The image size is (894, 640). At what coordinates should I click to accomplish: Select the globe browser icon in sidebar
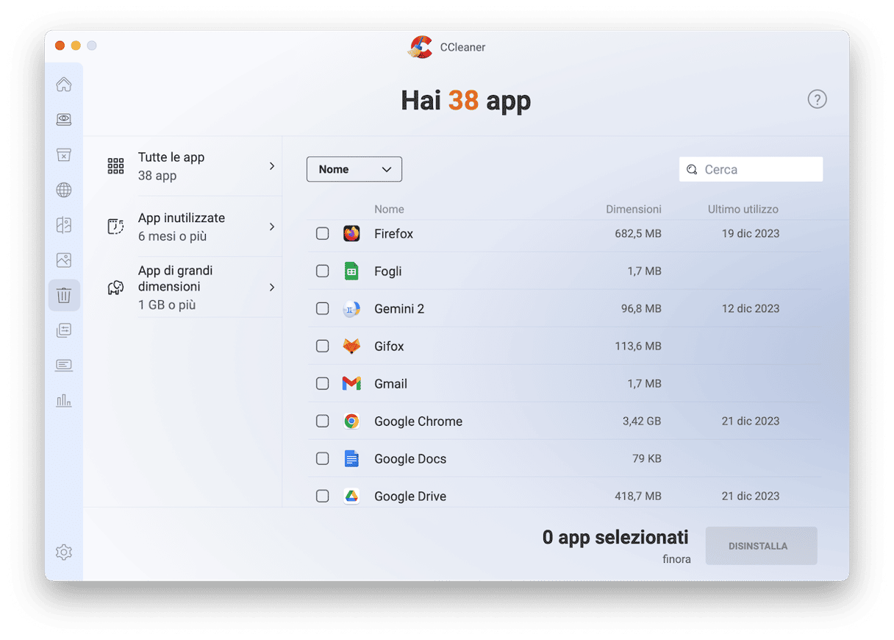(x=64, y=190)
